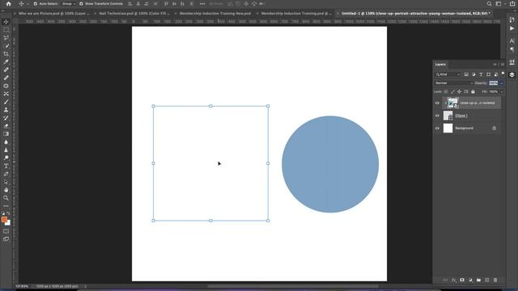518x291 pixels.
Task: Toggle lock image pixels brush icon
Action: [452, 91]
